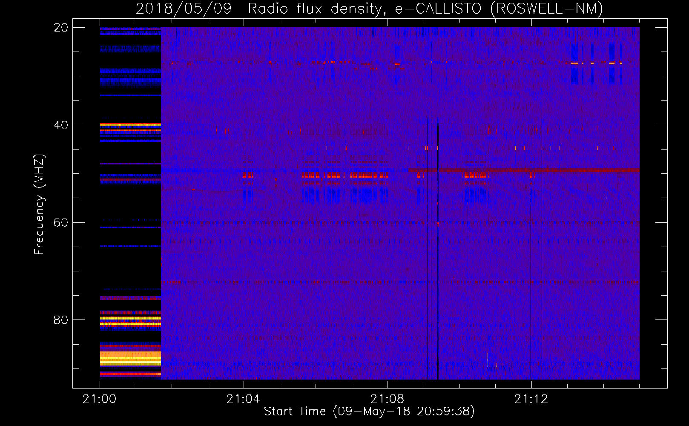
Task: Click the plot title '2018/05/09 Radio flux density'
Action: point(369,9)
